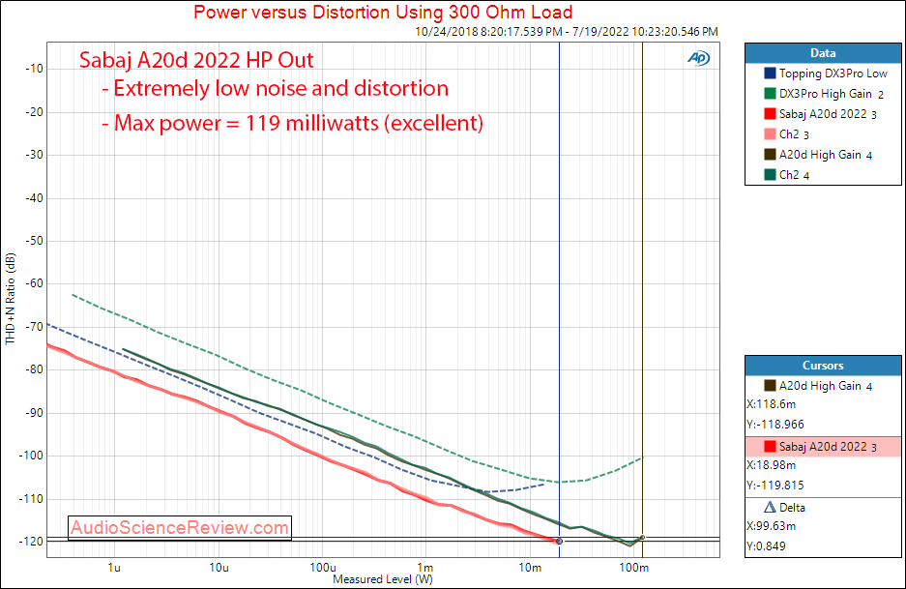Click cursor value Y:-119.815
Viewport: 906px width, 589px height.
[774, 485]
